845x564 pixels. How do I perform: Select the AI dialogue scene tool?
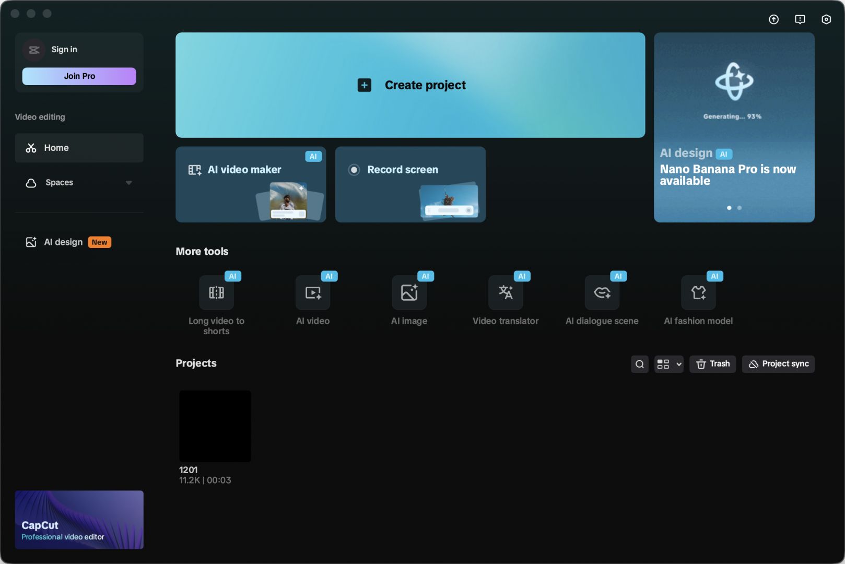click(602, 293)
